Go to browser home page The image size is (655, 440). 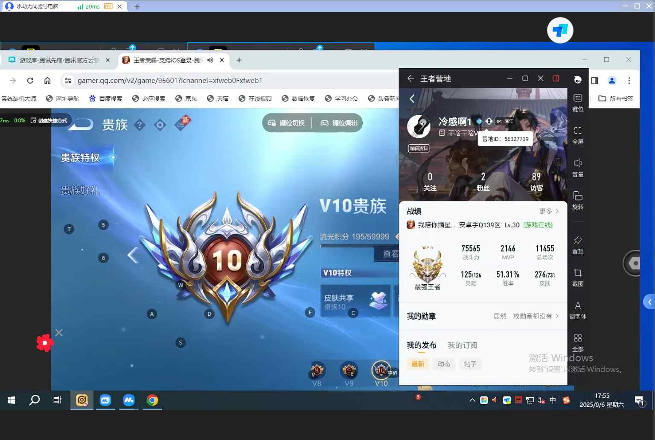[47, 81]
